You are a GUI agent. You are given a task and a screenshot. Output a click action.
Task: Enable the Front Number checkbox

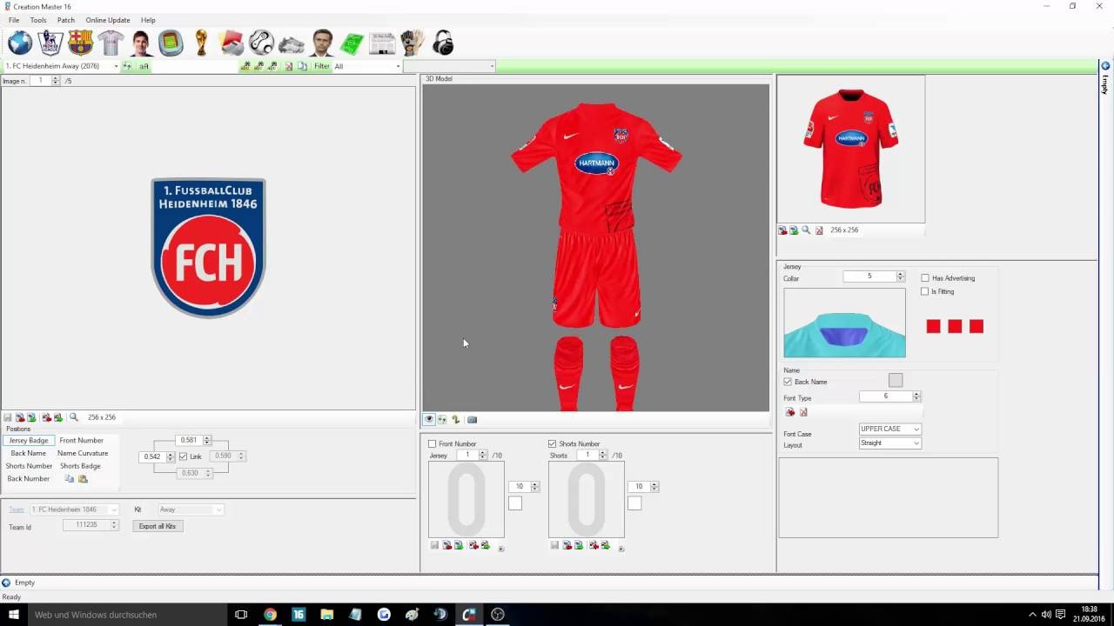coord(433,444)
